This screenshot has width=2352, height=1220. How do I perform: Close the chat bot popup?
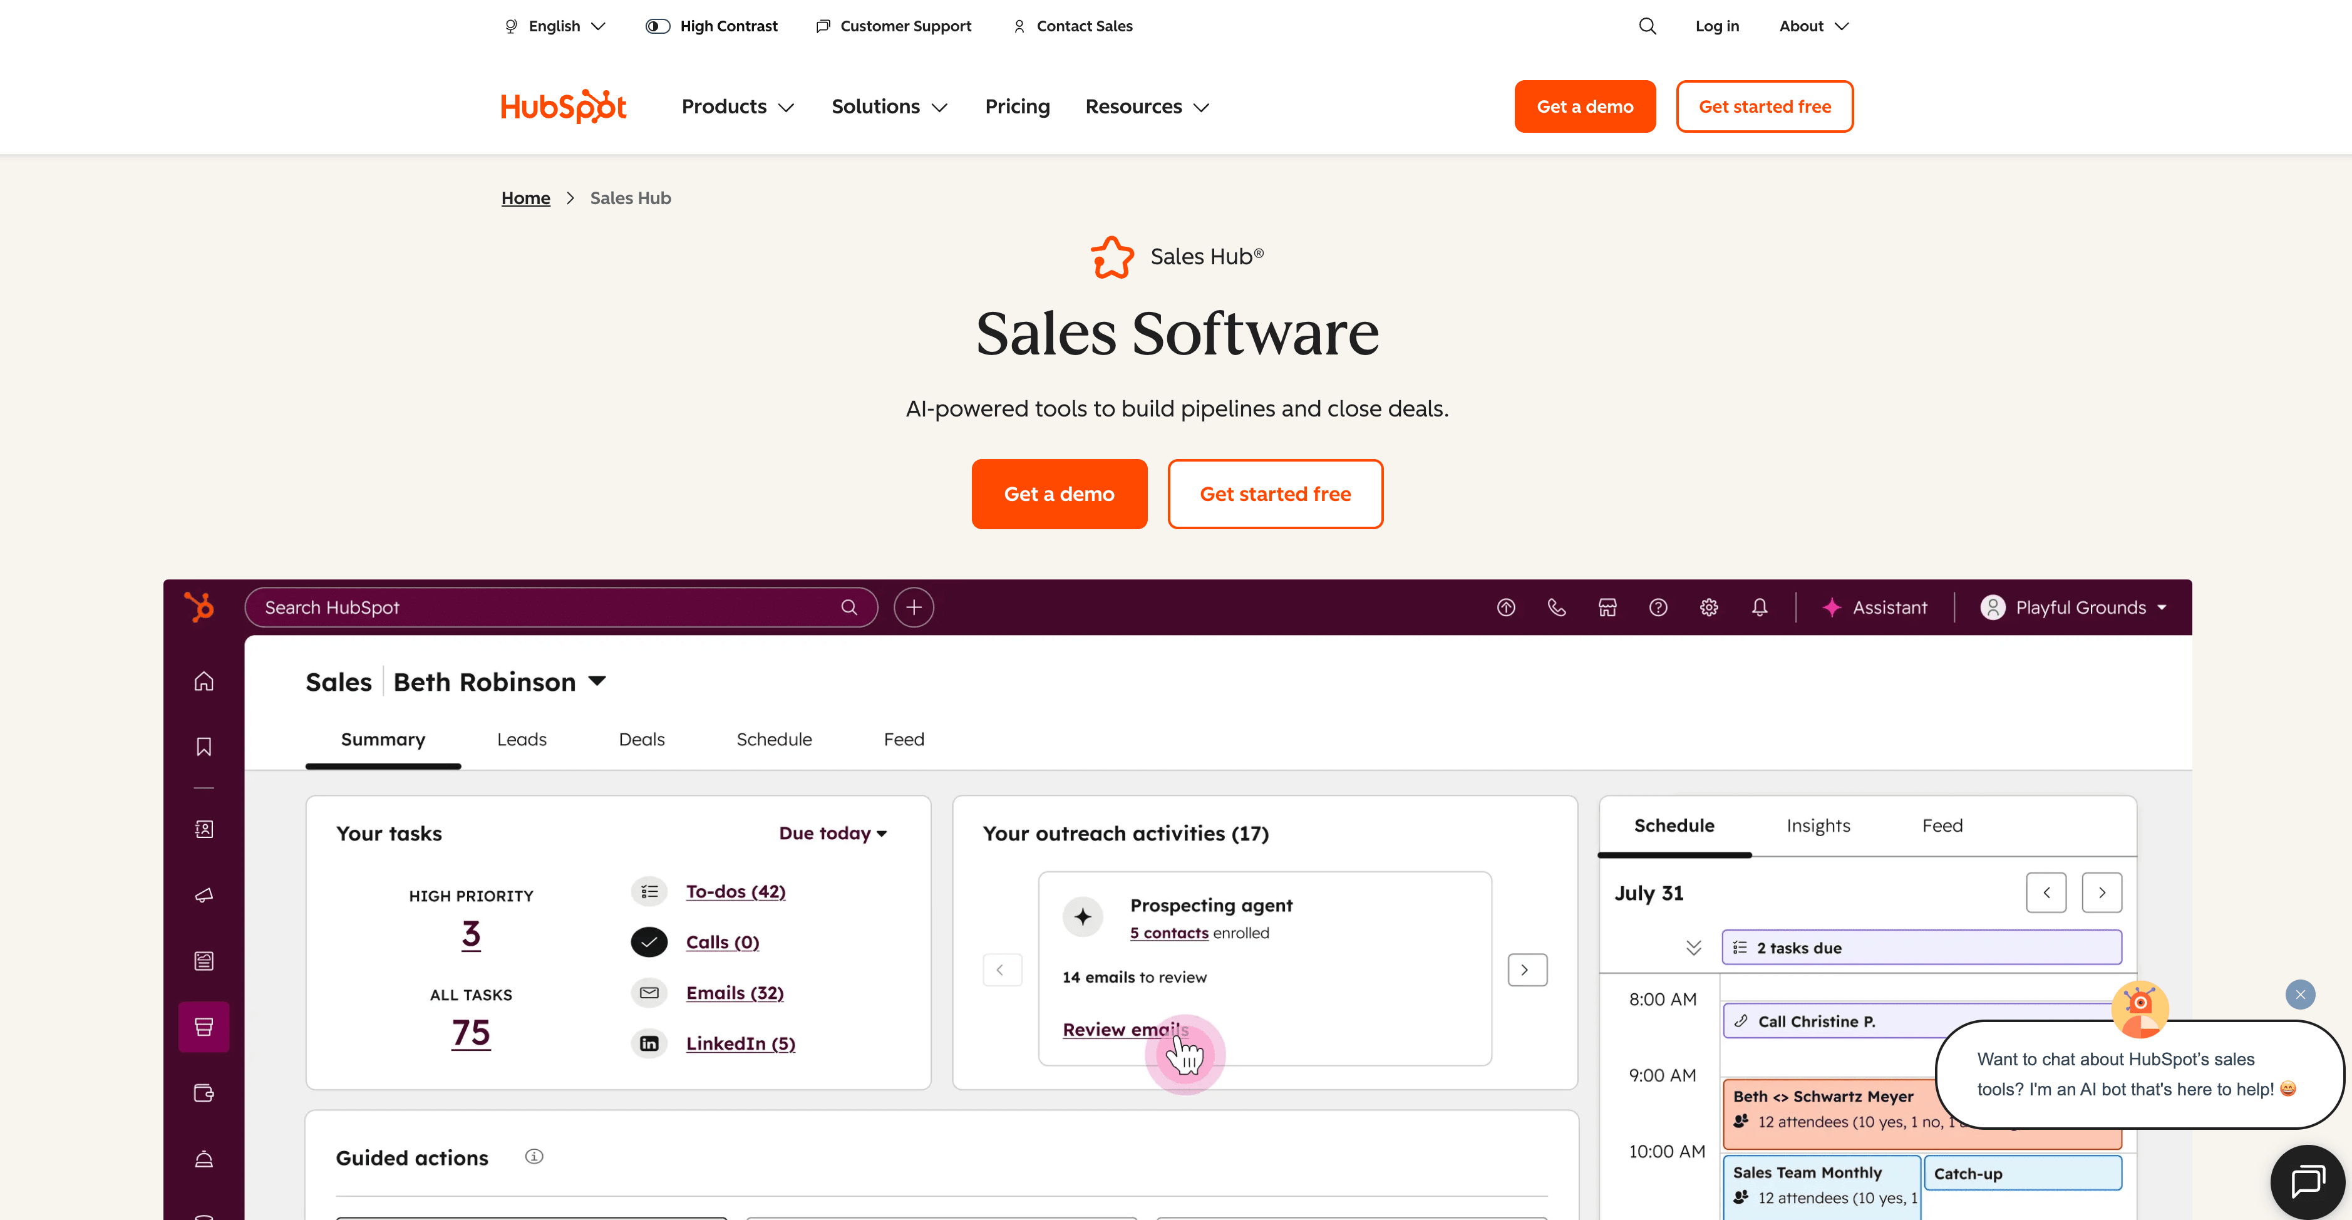pyautogui.click(x=2300, y=995)
